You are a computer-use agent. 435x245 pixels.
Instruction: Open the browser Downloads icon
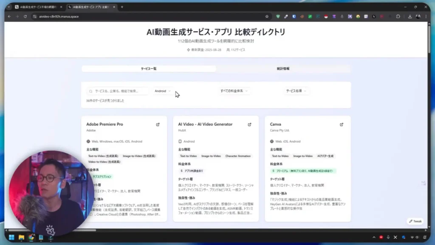(x=410, y=17)
